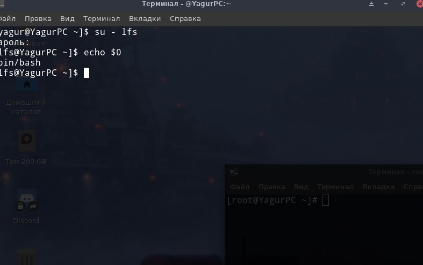
Task: Open the Файл menu in front terminal
Action: point(8,19)
